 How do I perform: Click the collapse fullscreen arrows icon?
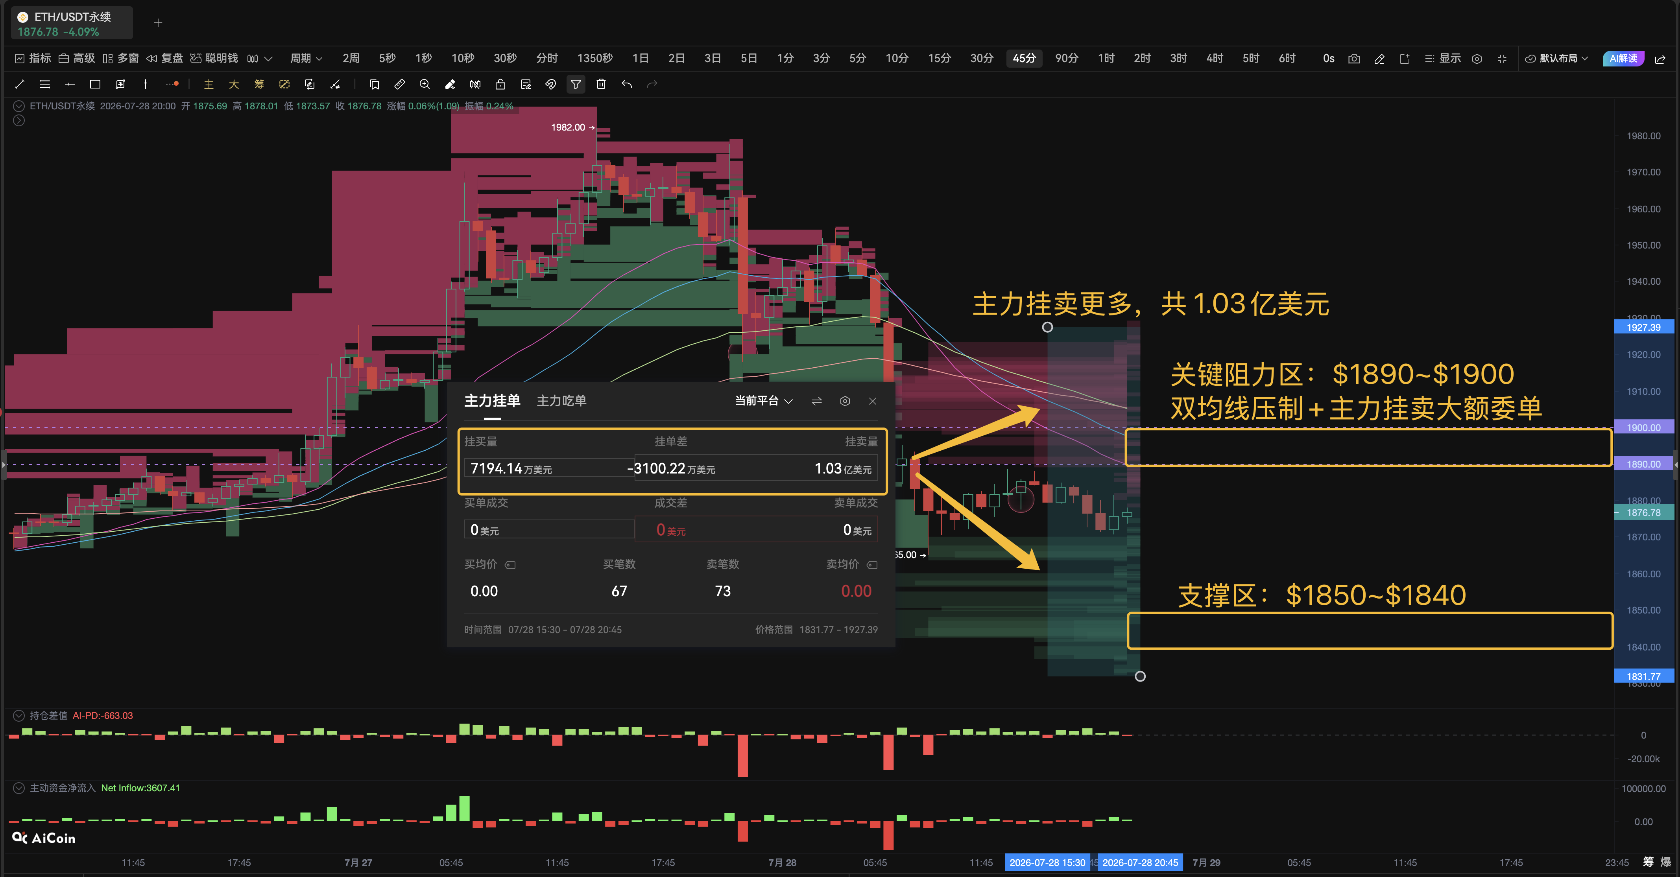point(1502,59)
